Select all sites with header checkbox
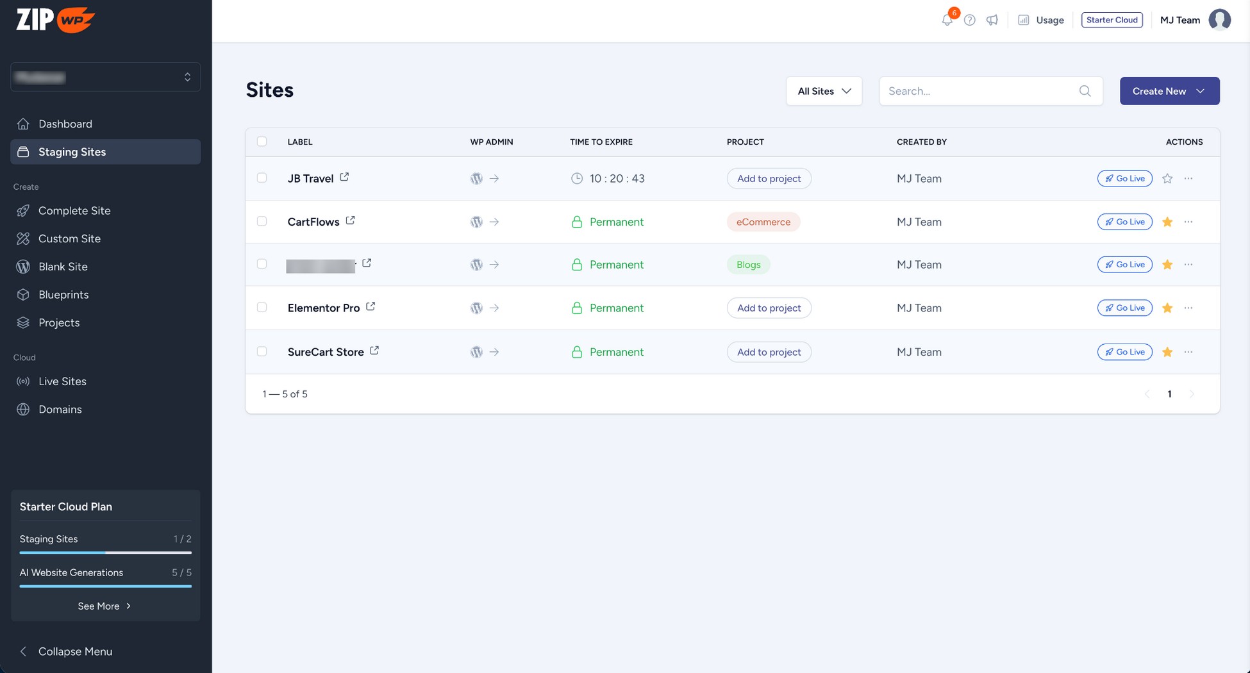 [262, 141]
